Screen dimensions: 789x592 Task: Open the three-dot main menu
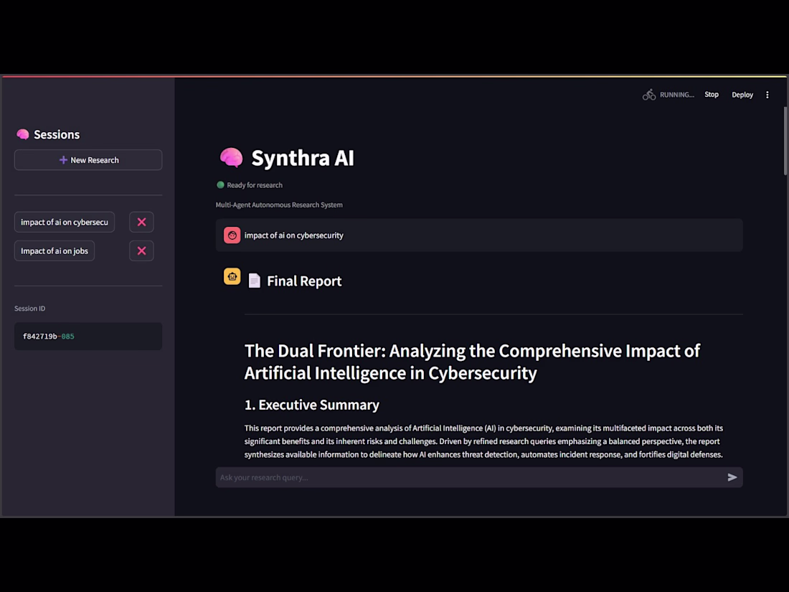[767, 95]
